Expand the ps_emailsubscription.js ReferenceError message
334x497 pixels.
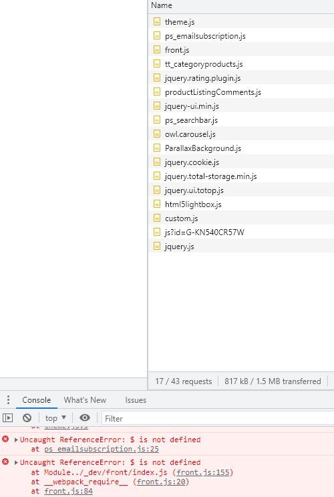tap(16, 440)
